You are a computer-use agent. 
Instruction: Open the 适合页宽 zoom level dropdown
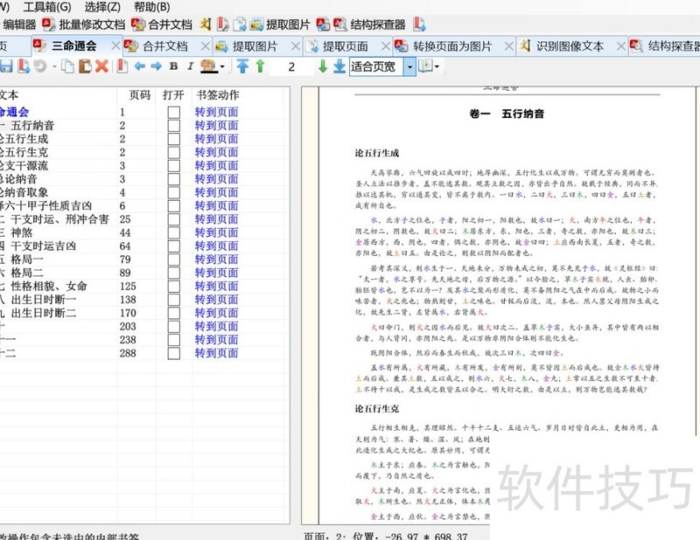coord(378,66)
